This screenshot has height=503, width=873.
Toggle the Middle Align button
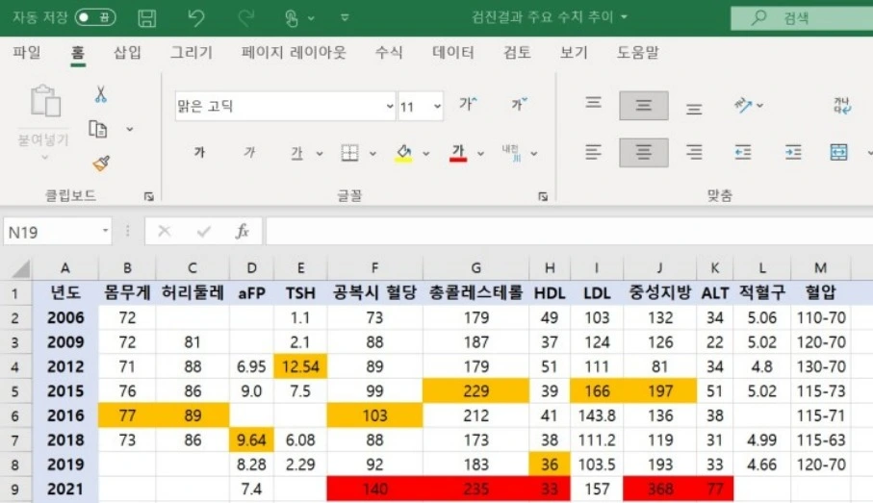click(644, 106)
